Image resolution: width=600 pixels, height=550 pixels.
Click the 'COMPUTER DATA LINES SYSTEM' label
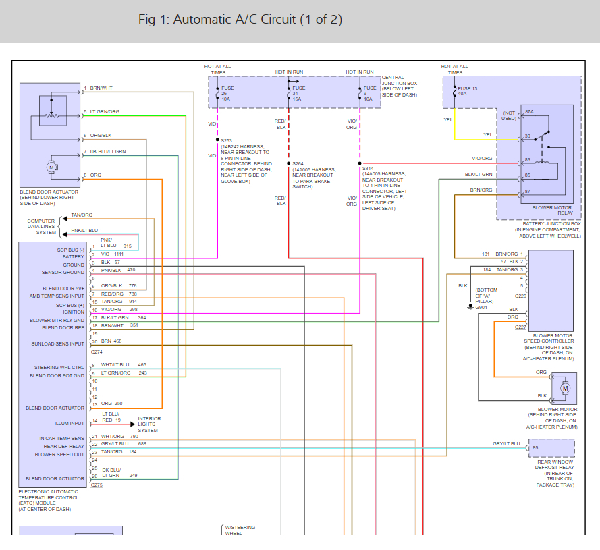[41, 227]
